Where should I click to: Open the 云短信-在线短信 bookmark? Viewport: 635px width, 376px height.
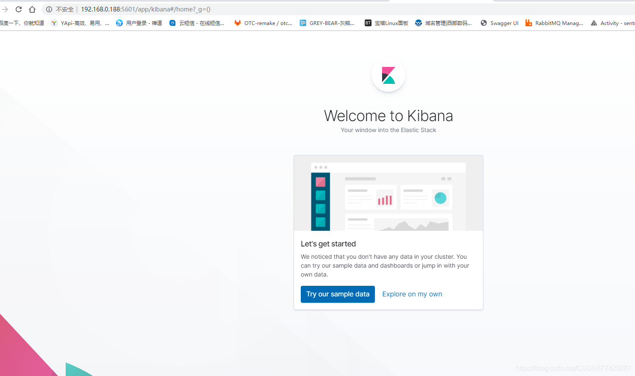click(x=197, y=23)
